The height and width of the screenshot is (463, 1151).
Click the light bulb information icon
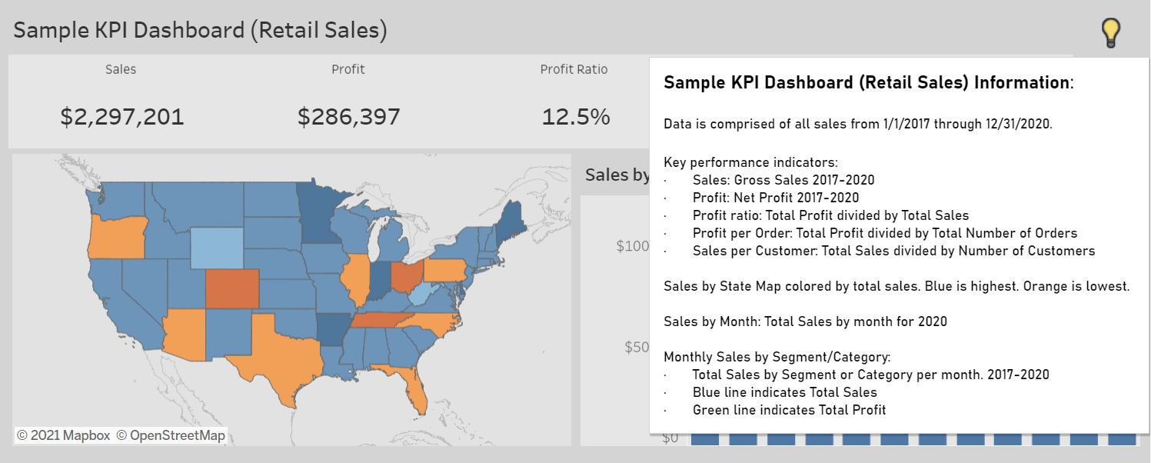(1110, 33)
